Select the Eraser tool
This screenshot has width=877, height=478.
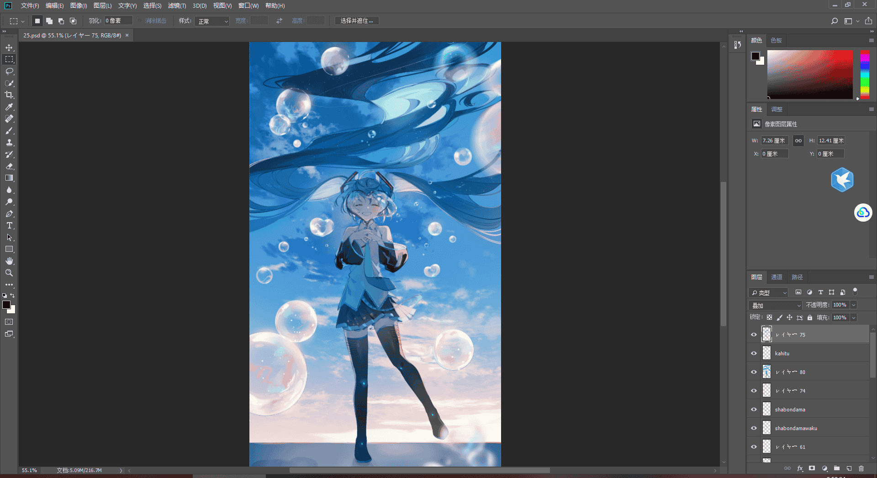(9, 166)
